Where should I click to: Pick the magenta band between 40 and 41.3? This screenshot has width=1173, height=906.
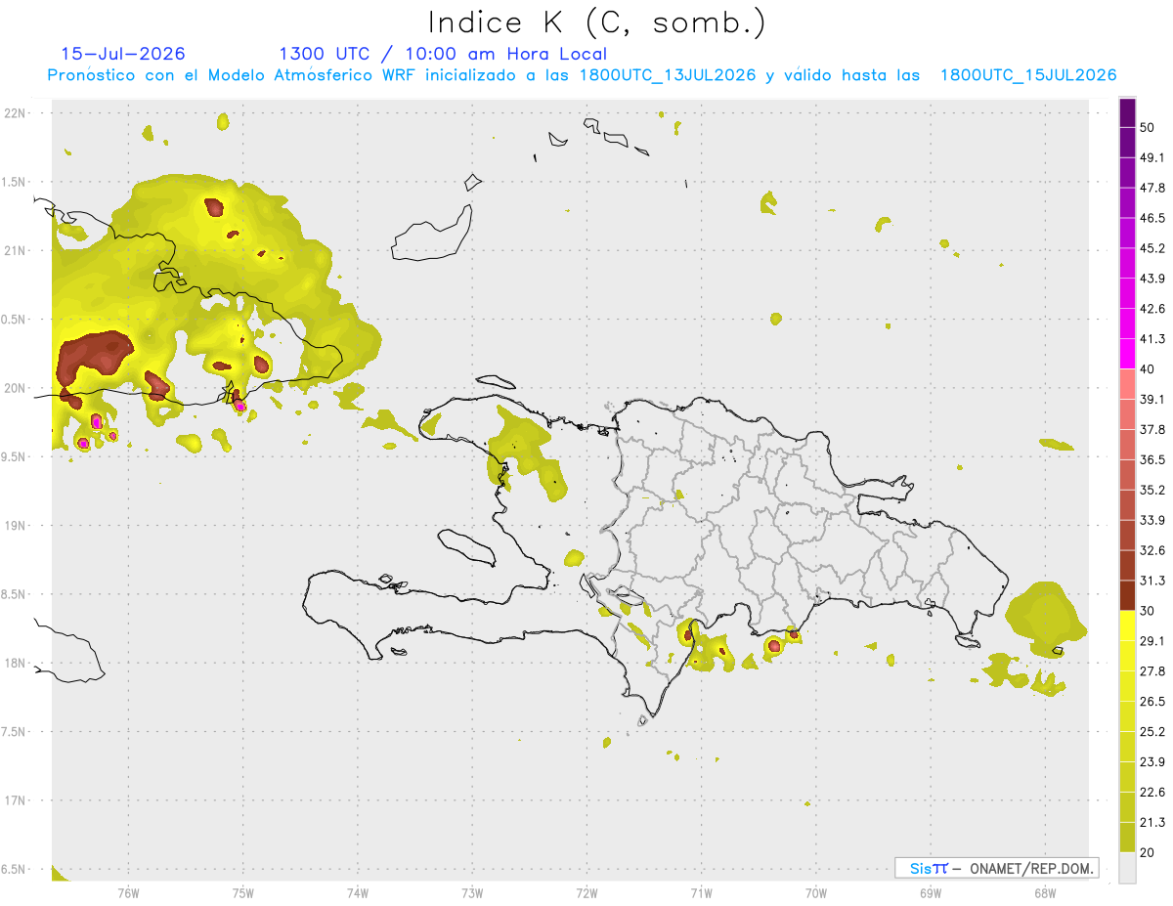pos(1127,354)
